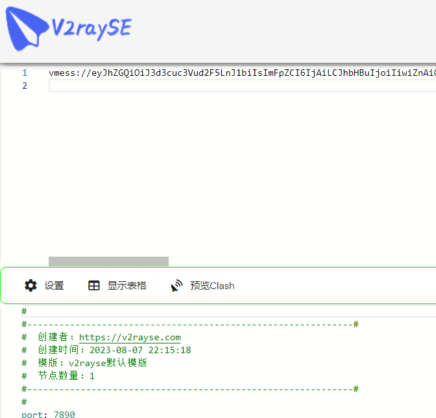This screenshot has width=436, height=418.
Task: Place cursor in the vmess:// line
Action: (240, 73)
